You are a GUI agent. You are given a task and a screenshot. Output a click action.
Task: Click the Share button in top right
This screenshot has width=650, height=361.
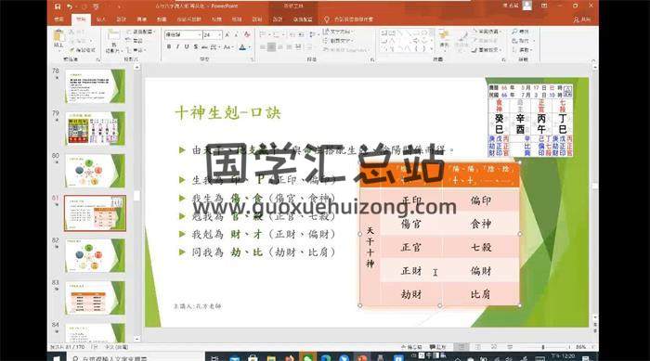pyautogui.click(x=582, y=19)
